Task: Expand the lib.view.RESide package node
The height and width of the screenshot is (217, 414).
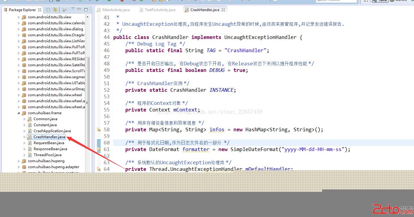Action: coord(19,59)
